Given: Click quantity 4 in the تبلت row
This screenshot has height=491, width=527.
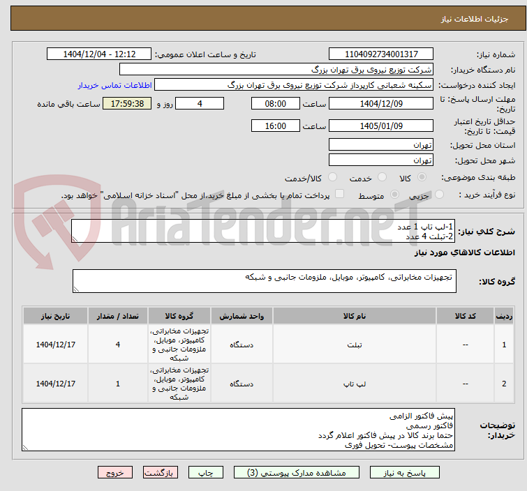Looking at the screenshot, I should pyautogui.click(x=118, y=345).
